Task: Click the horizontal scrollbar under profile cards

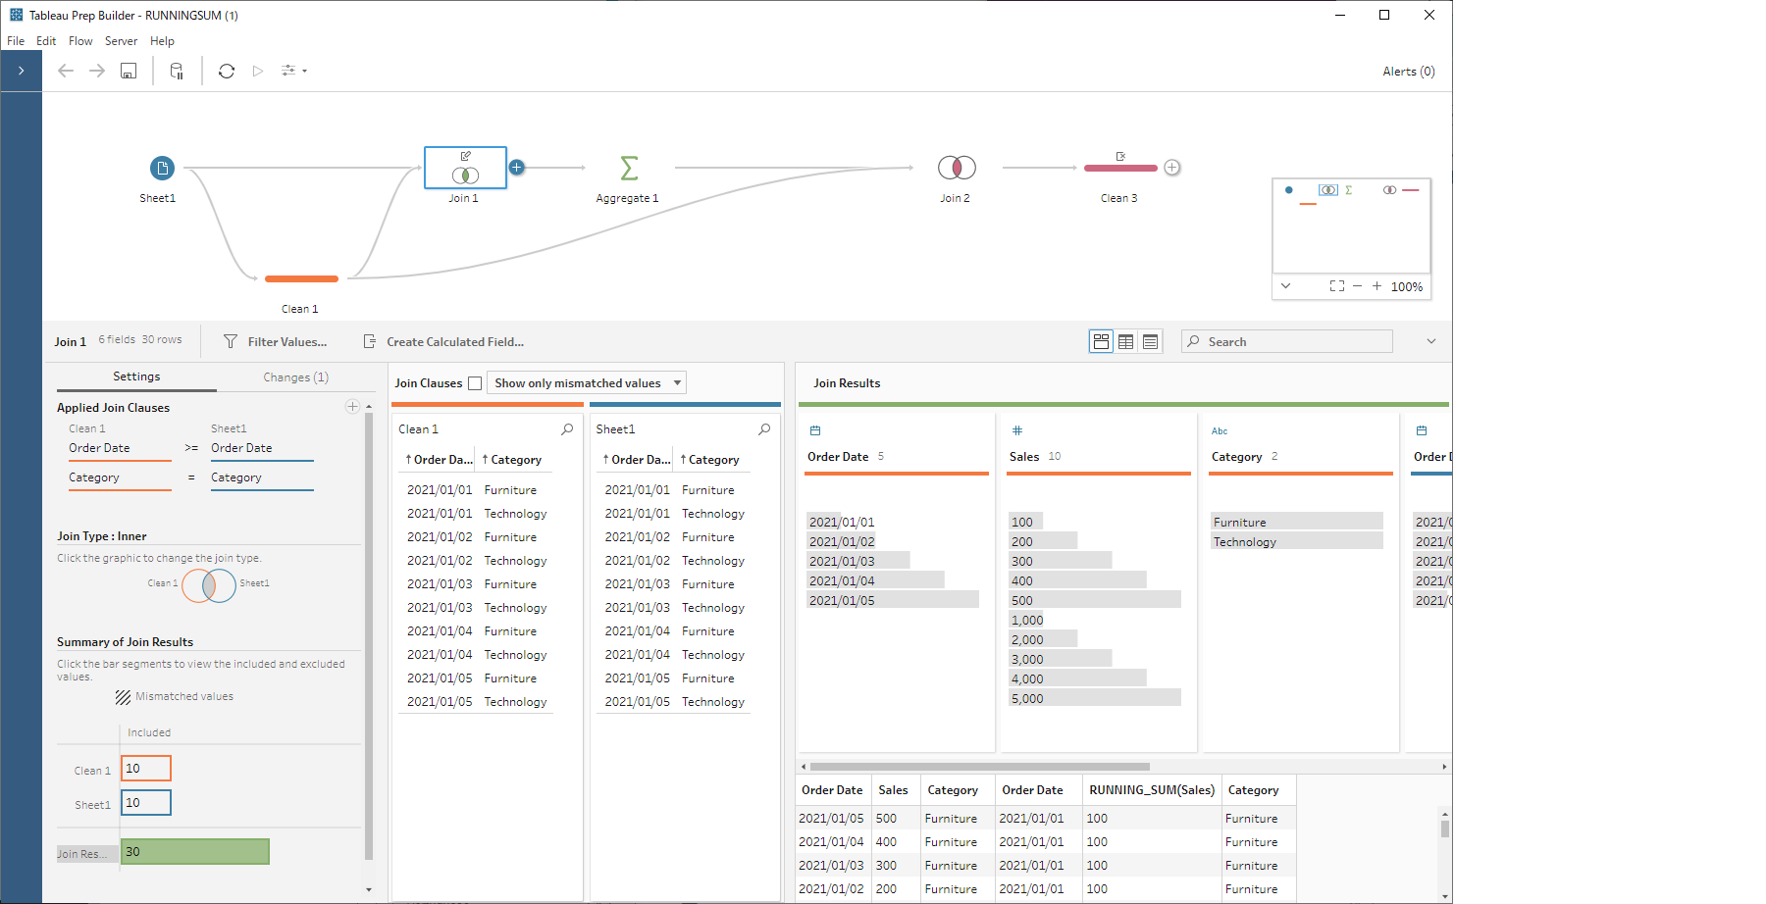Action: 979,767
